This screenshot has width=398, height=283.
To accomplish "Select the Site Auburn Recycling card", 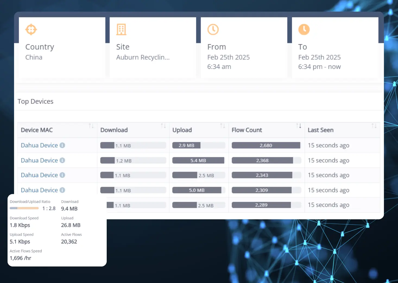I will point(153,48).
